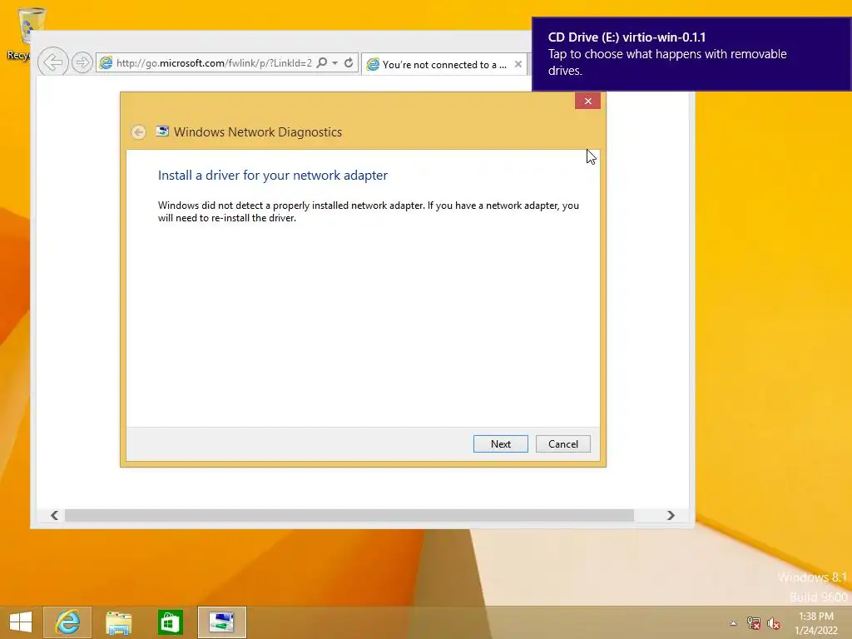The width and height of the screenshot is (852, 639).
Task: Select Network Diagnostics taskbar button
Action: pos(221,622)
